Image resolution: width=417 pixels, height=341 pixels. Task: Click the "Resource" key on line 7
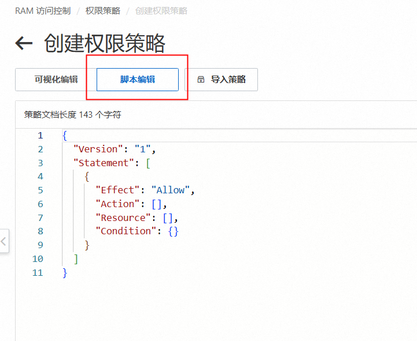[x=123, y=218]
